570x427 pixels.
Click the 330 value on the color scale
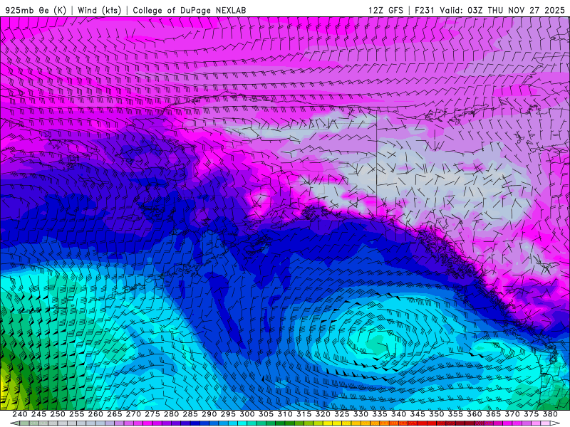pos(361,414)
